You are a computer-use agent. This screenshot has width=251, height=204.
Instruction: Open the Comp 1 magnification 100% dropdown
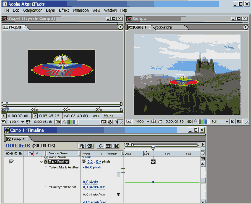[142, 121]
